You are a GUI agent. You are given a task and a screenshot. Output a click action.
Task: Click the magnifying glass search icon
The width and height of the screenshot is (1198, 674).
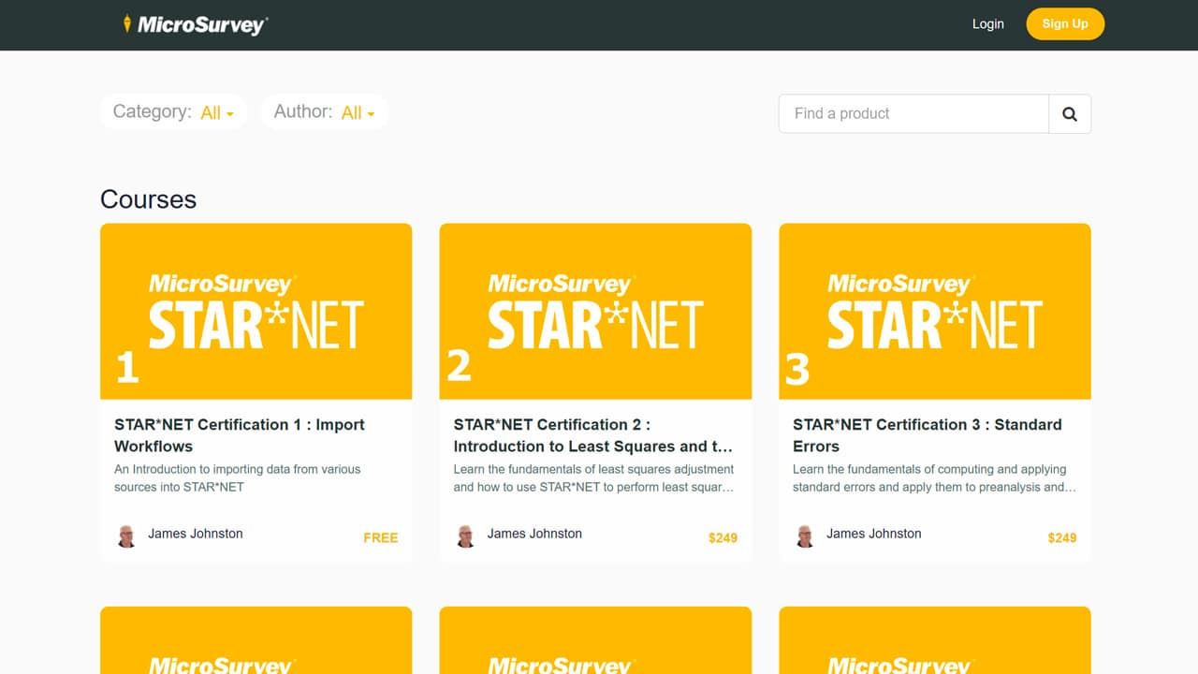1070,114
